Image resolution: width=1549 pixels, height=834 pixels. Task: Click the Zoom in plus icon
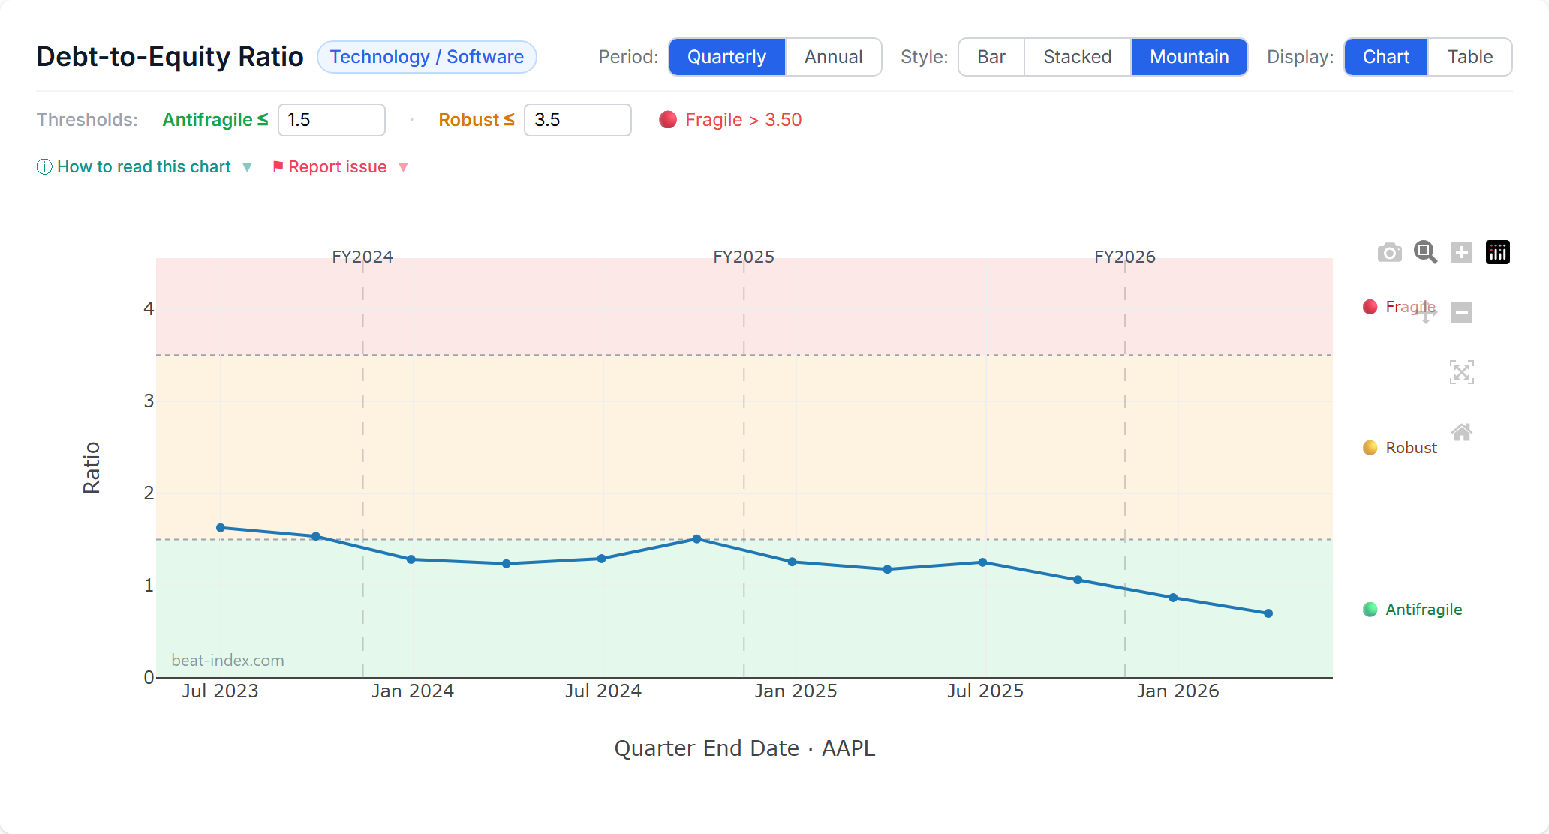[x=1461, y=252]
